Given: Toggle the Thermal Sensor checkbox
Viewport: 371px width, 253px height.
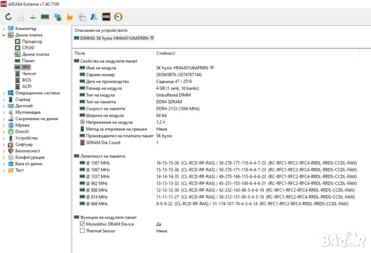Looking at the screenshot, I should 83,231.
